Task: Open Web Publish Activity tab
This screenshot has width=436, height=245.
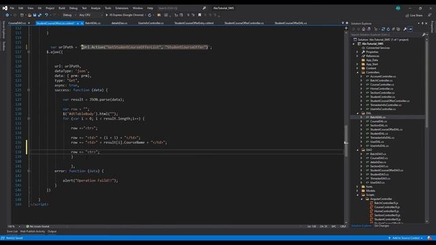Action: click(32, 231)
